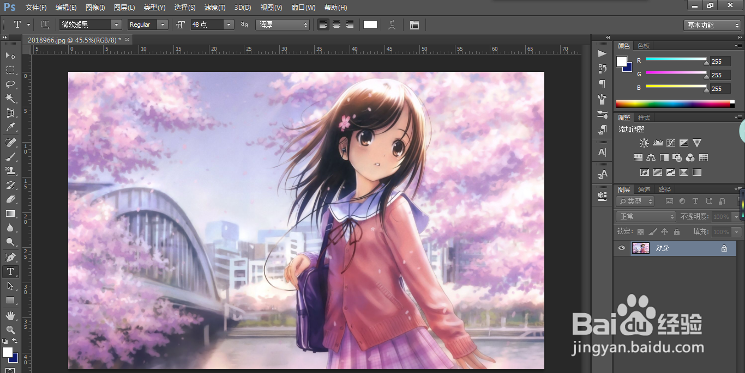
Task: Open the anti-aliasing dropdown 浑厚
Action: (x=283, y=25)
